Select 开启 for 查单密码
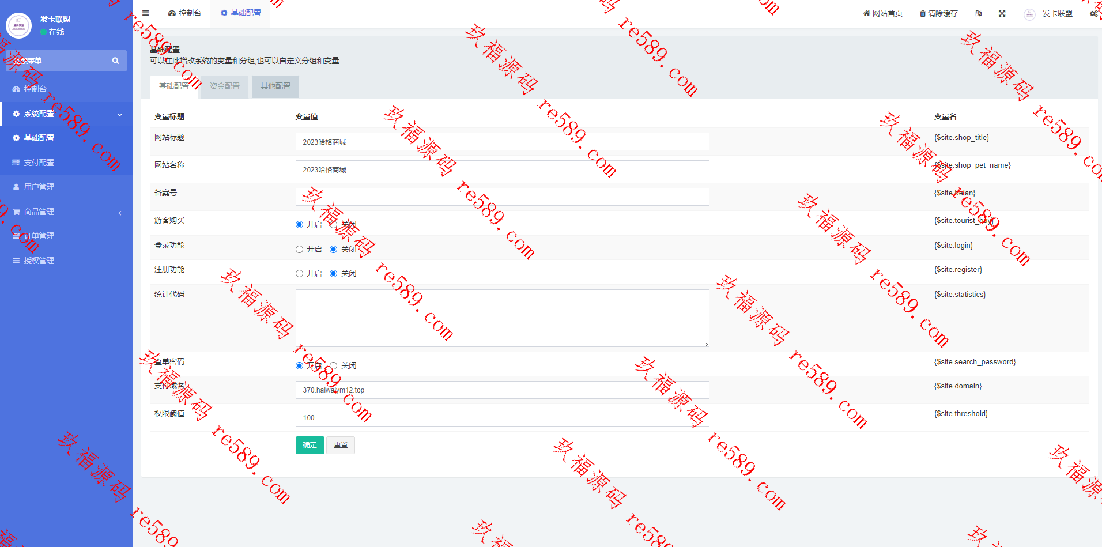This screenshot has height=547, width=1102. tap(299, 366)
